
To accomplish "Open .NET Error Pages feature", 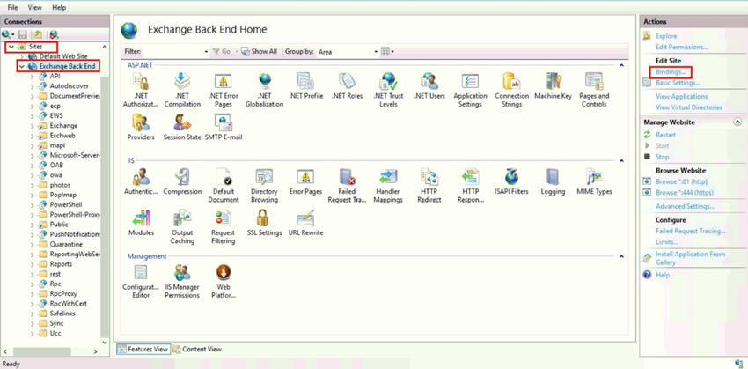I will click(x=223, y=90).
